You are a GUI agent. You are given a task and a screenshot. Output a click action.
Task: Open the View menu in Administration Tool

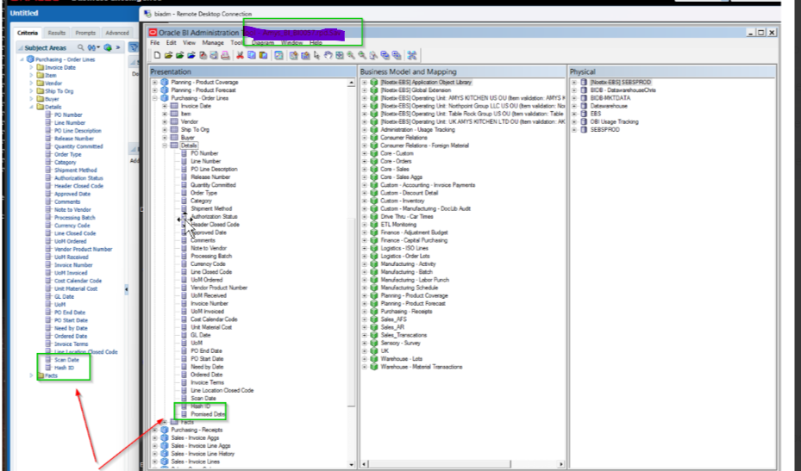click(189, 43)
